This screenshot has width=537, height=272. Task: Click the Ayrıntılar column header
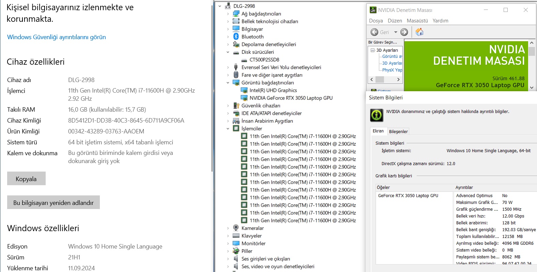point(496,188)
